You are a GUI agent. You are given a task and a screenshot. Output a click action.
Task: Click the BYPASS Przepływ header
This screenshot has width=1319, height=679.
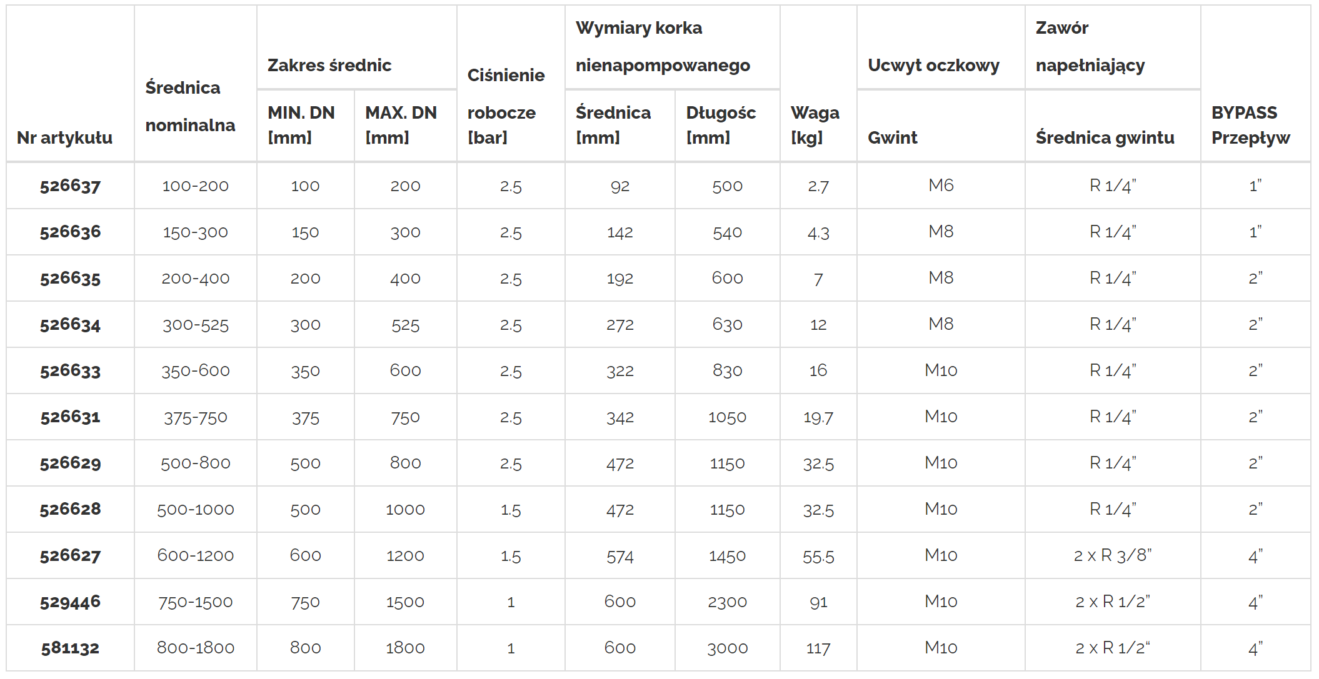[x=1250, y=125]
